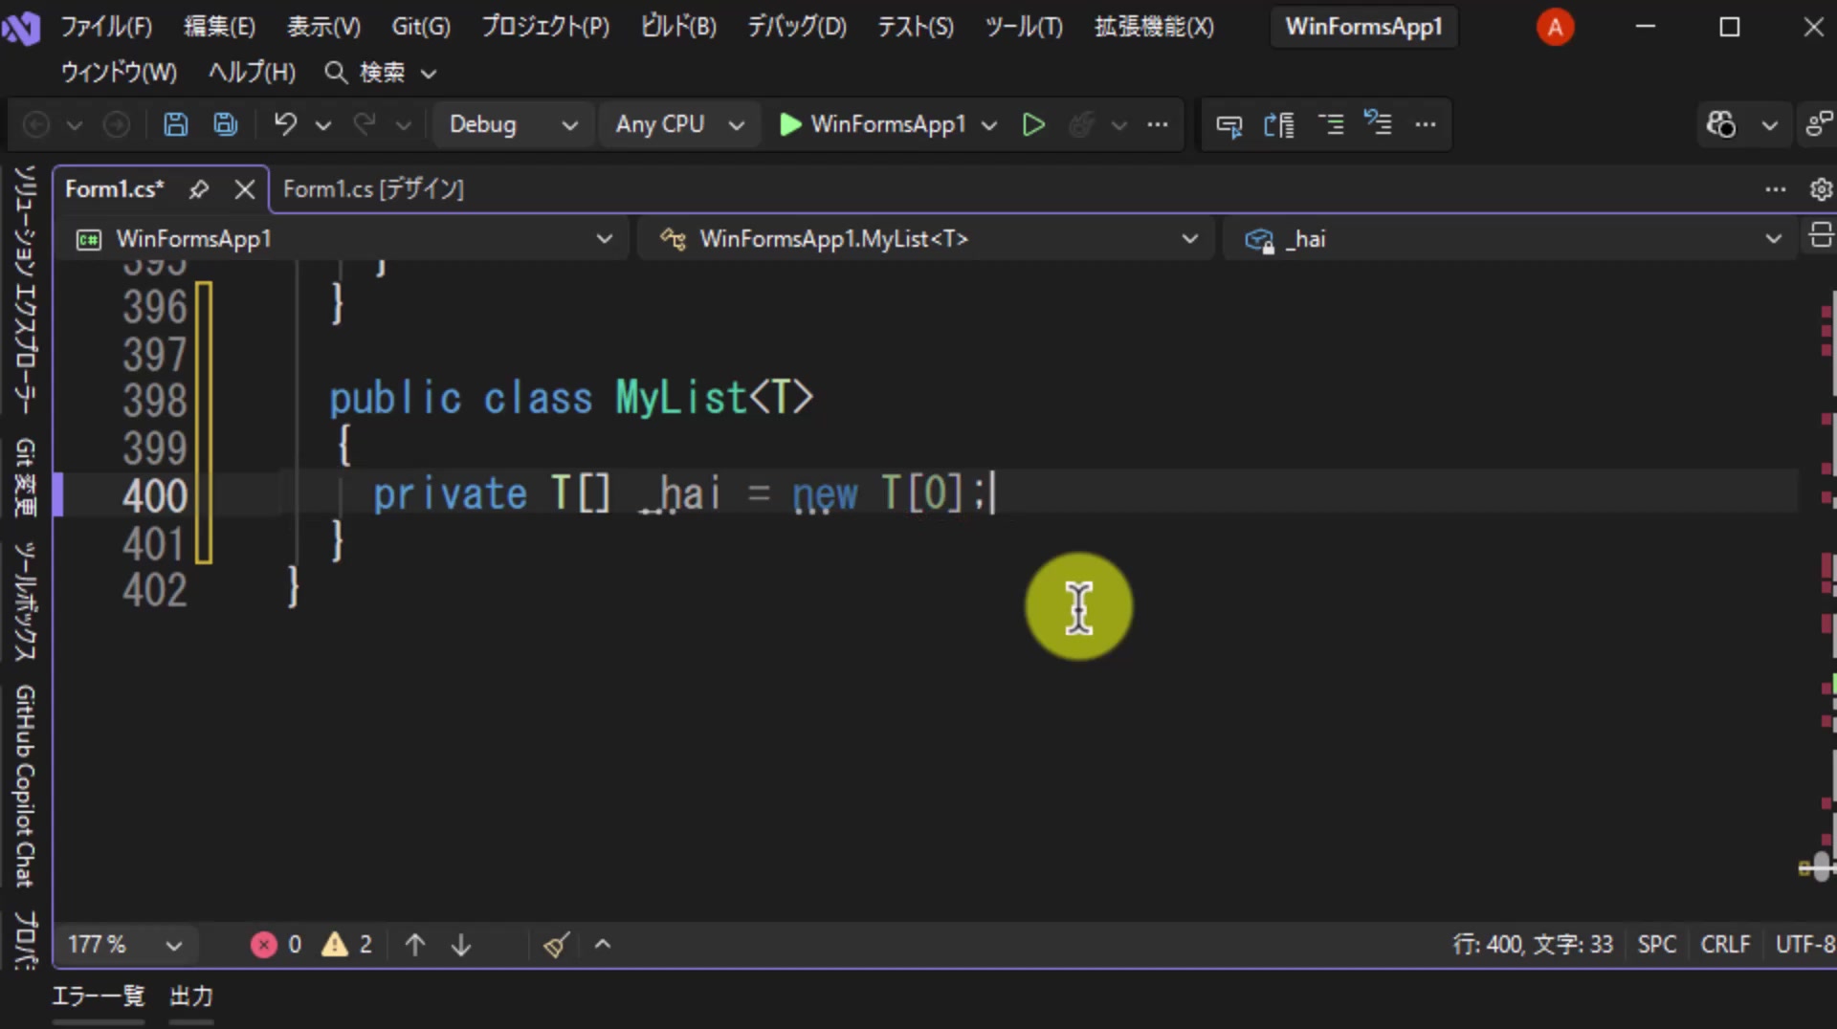
Task: Toggle the CRLF line ending indicator
Action: click(1725, 945)
